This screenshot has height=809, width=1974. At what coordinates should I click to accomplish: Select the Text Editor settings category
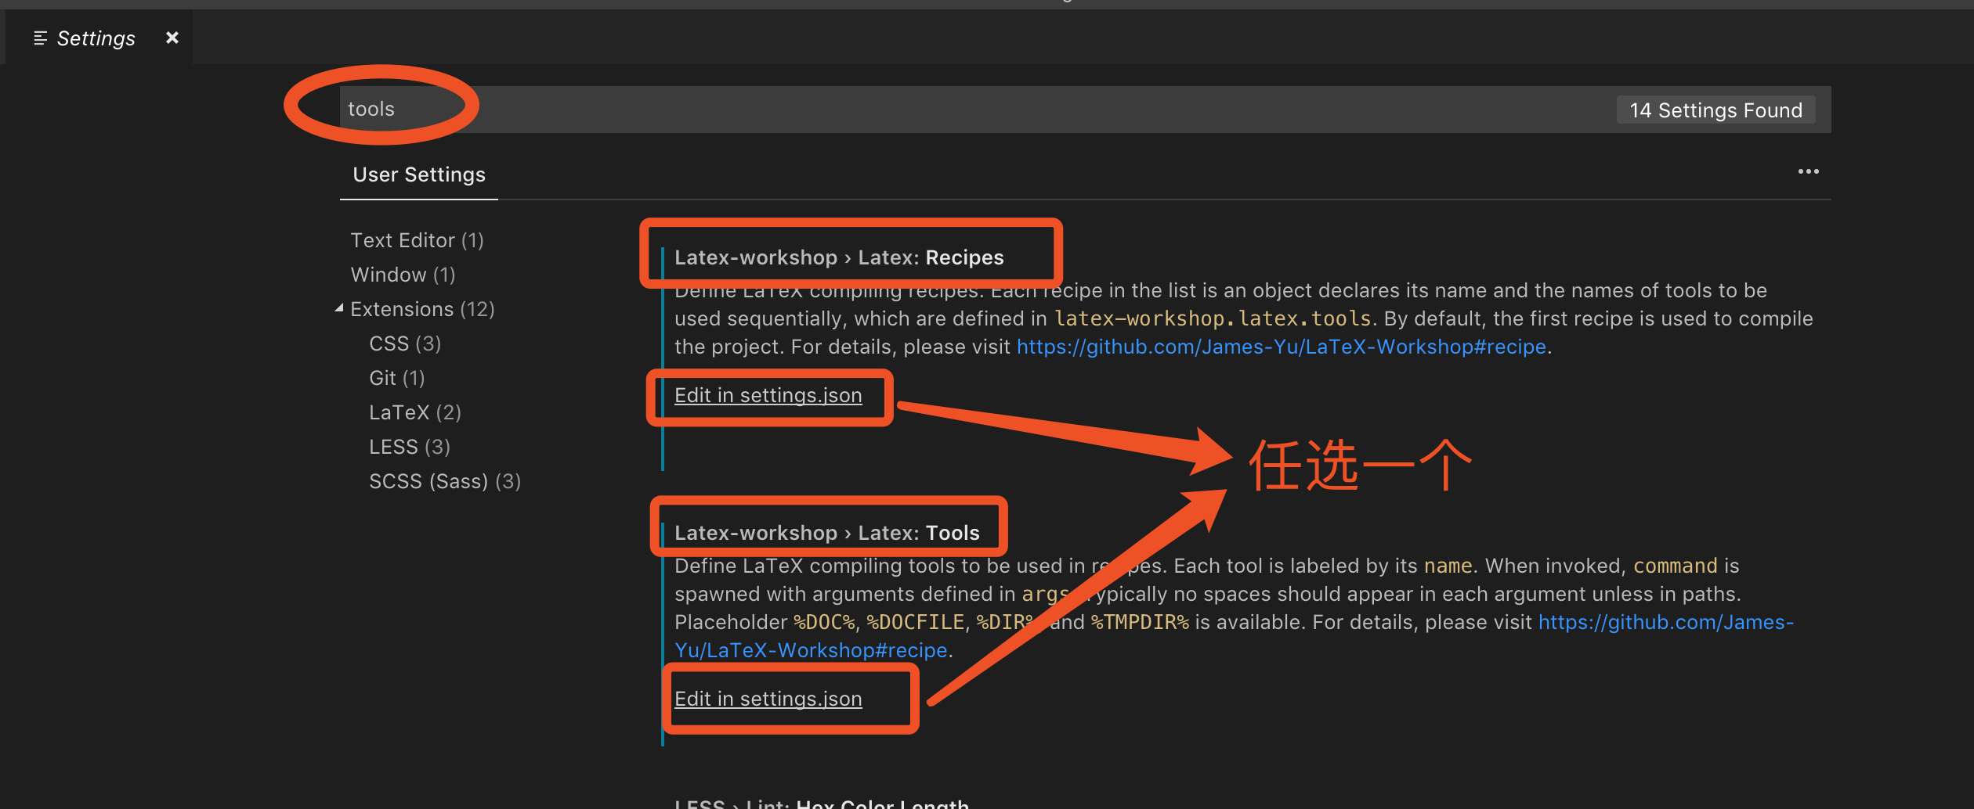416,239
